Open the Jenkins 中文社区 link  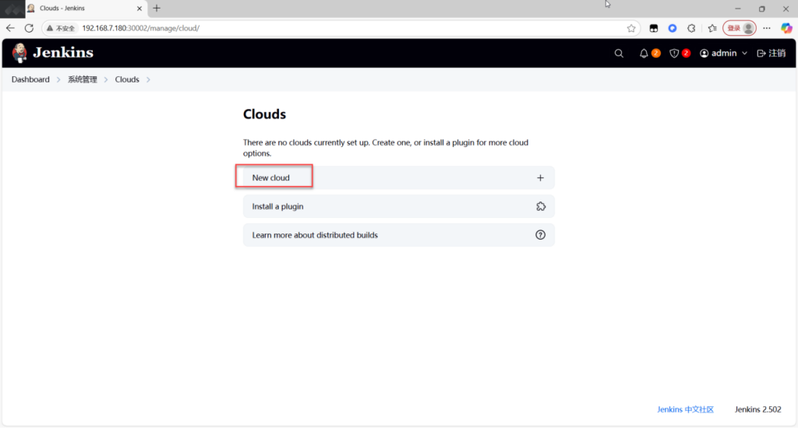[685, 409]
